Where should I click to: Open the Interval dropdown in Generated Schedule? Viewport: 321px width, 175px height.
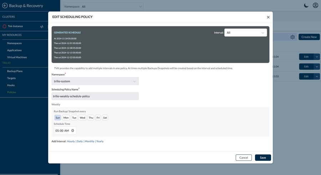pyautogui.click(x=245, y=33)
